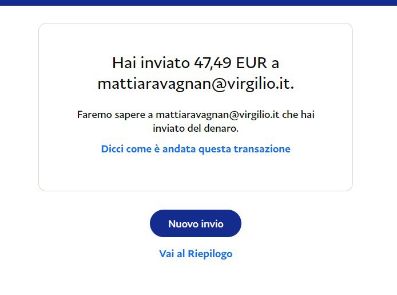Click the words 'Hai inviato' in the heading
This screenshot has width=397, height=295.
pyautogui.click(x=151, y=63)
